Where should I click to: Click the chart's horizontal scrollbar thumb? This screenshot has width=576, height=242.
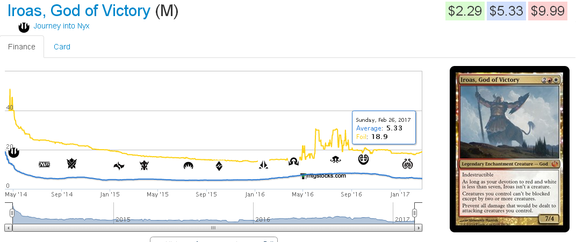213,228
